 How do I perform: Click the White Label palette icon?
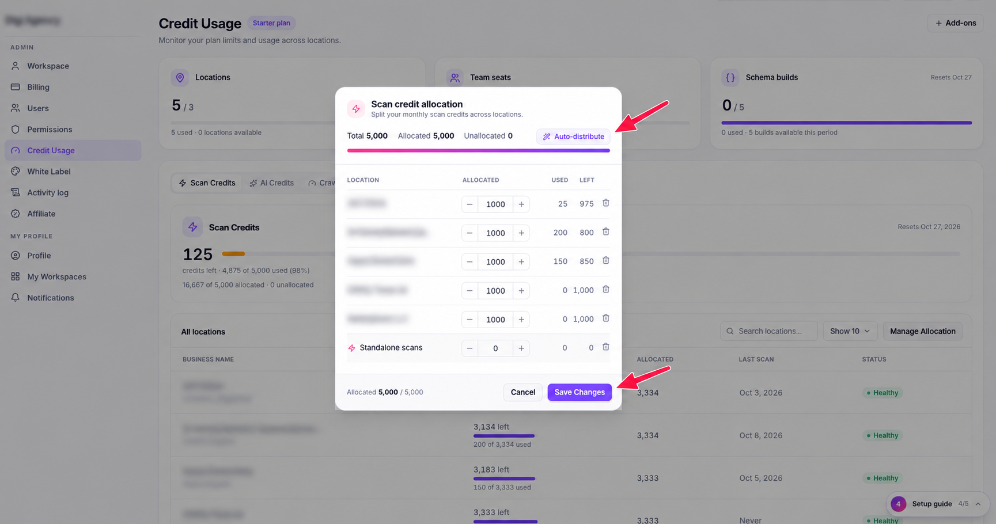(16, 172)
